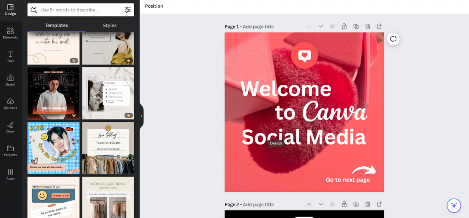Delete Page 2 with trash icon
The height and width of the screenshot is (218, 469).
click(x=368, y=204)
